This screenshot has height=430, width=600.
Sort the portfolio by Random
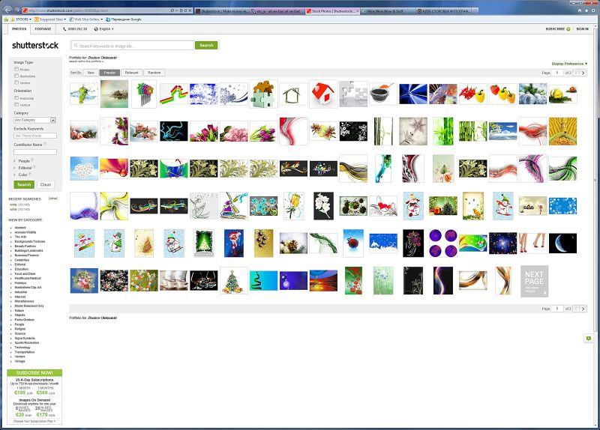[154, 73]
